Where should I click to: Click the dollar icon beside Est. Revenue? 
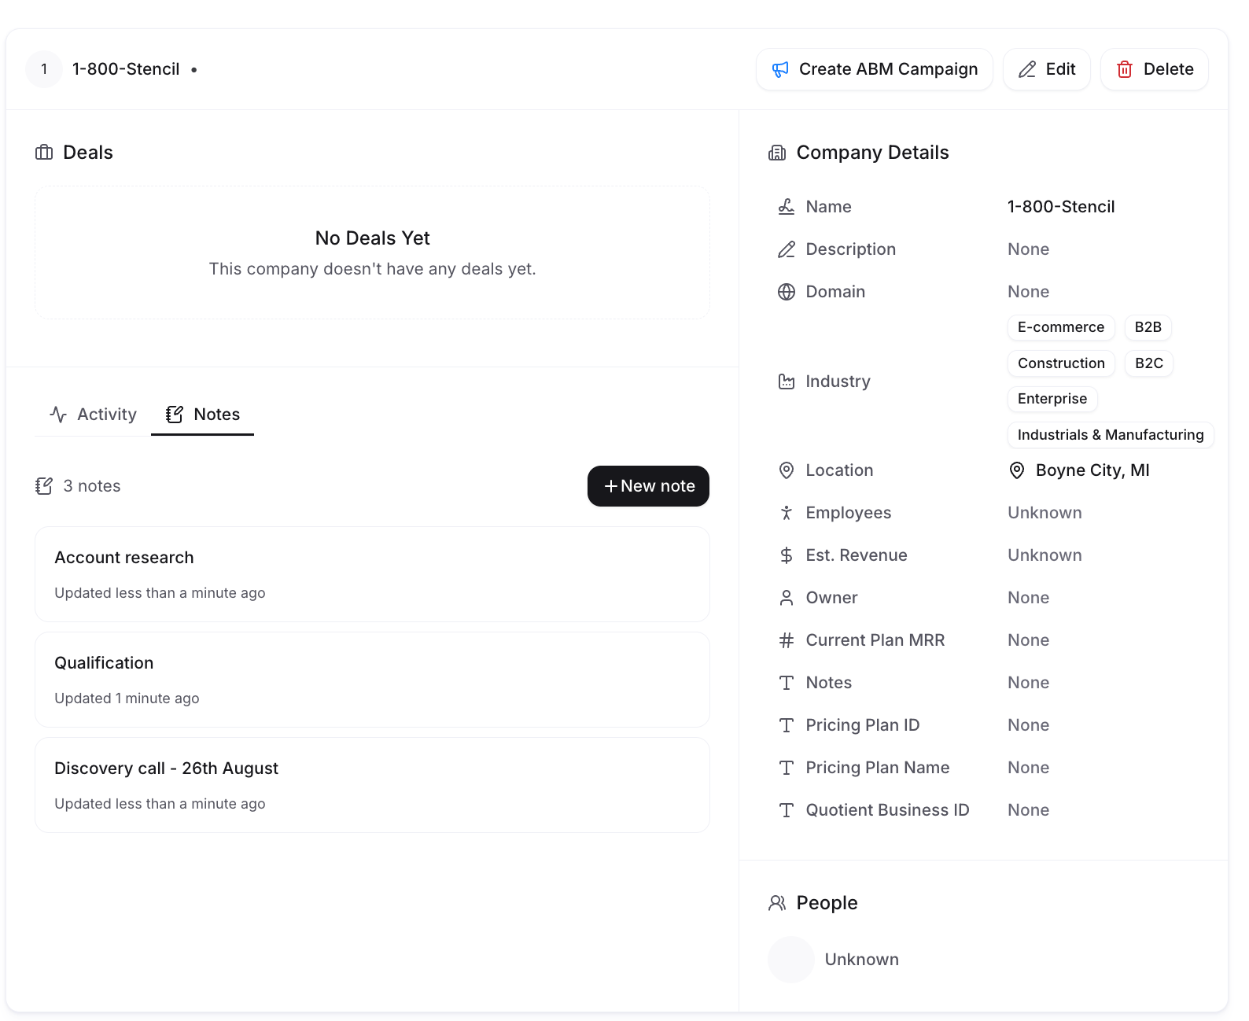[x=787, y=555]
